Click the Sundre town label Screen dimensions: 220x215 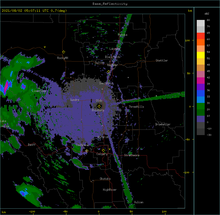click(75, 100)
